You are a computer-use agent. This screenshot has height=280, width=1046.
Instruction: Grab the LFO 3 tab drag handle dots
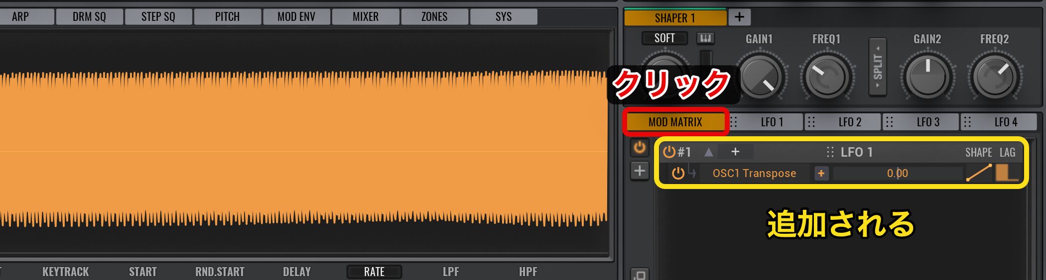tap(890, 122)
